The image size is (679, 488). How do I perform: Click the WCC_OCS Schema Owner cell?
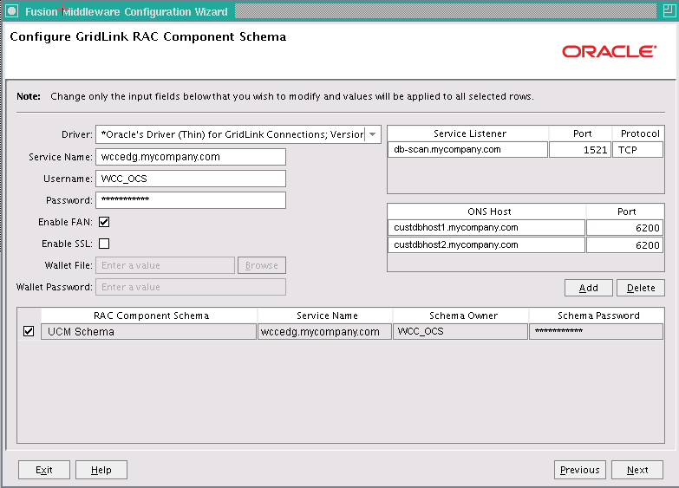[x=460, y=331]
